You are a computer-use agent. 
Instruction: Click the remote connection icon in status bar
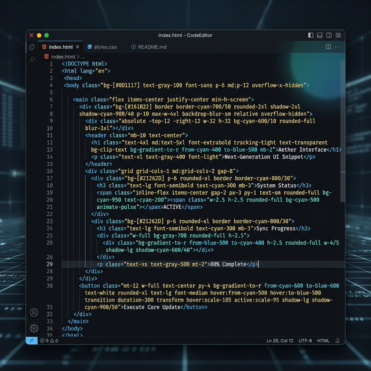click(31, 340)
